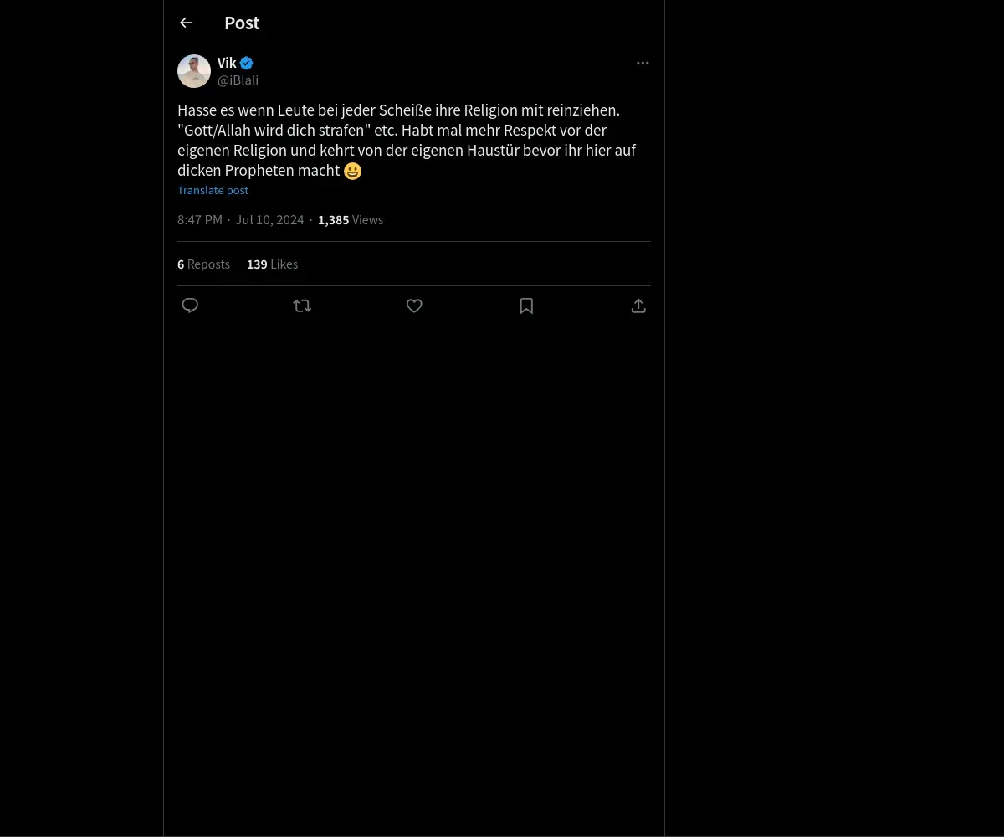Click the Post header title
1004x837 pixels.
coord(242,23)
